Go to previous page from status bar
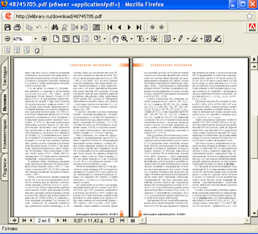Image resolution: width=258 pixels, height=234 pixels. [x=31, y=220]
